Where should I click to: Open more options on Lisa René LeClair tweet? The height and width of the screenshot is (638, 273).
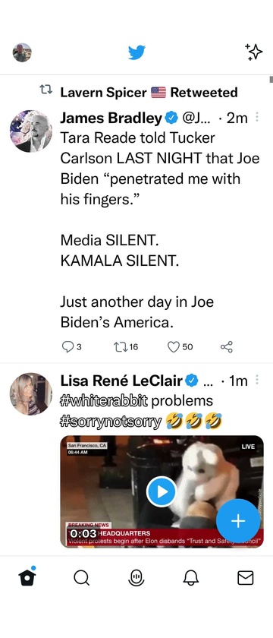[257, 381]
